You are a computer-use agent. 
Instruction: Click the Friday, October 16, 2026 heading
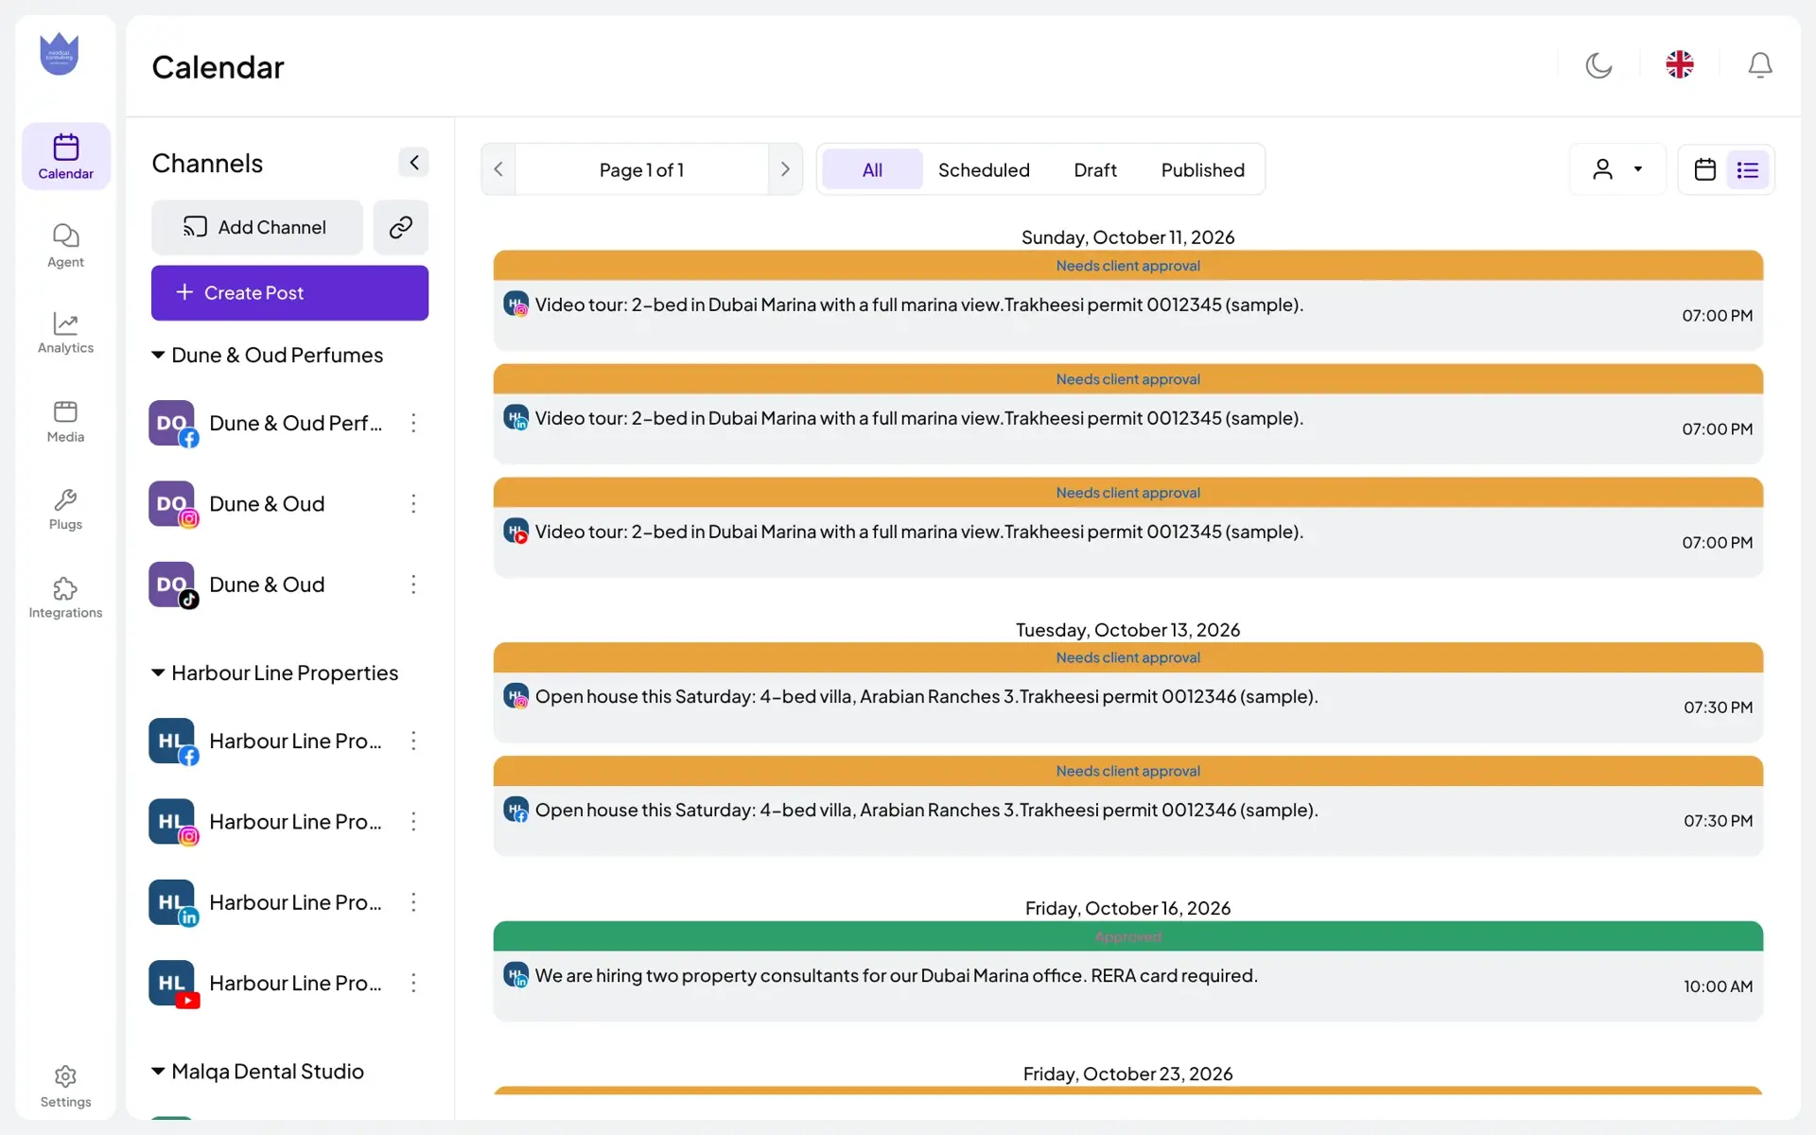(1127, 908)
